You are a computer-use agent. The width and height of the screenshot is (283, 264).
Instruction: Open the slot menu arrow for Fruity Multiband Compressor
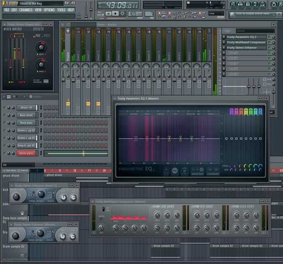(x=224, y=43)
